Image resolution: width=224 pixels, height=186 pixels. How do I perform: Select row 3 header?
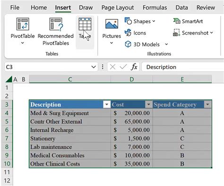click(x=7, y=104)
